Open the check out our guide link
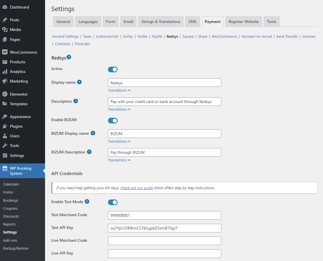 [x=137, y=188]
